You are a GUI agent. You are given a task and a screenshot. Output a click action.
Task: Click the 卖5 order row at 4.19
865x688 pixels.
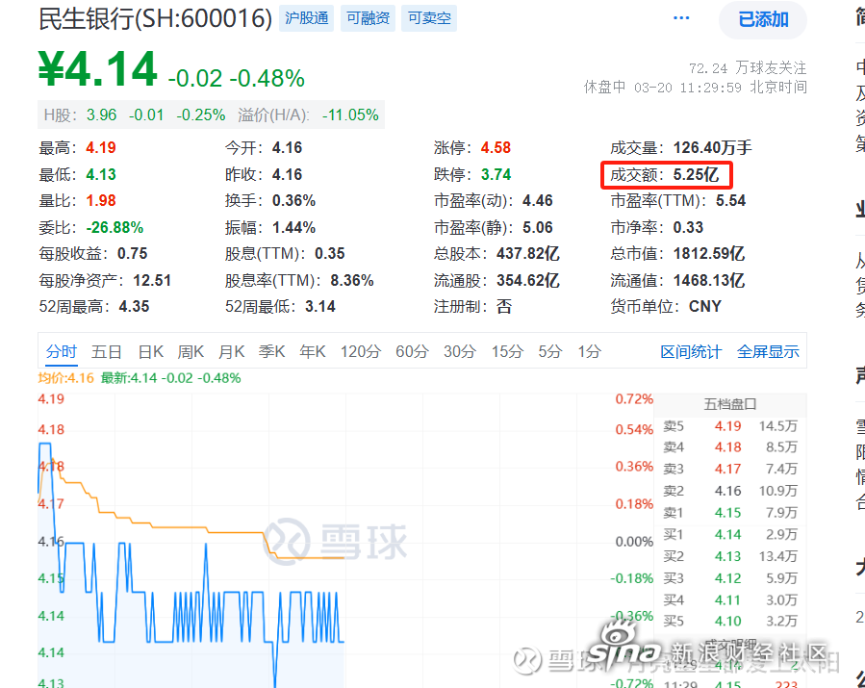pos(730,426)
